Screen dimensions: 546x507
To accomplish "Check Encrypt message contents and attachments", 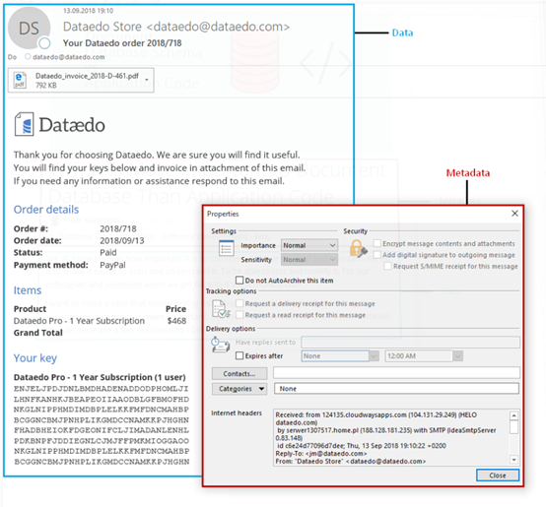I will [376, 243].
